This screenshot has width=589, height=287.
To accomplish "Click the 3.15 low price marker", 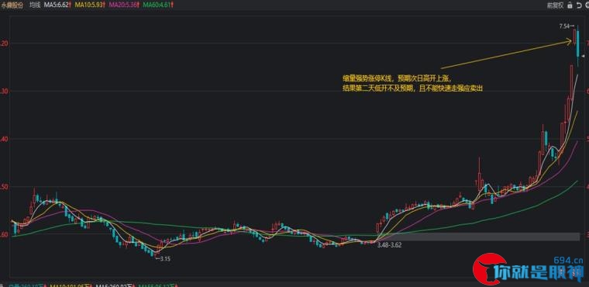I will tap(164, 258).
